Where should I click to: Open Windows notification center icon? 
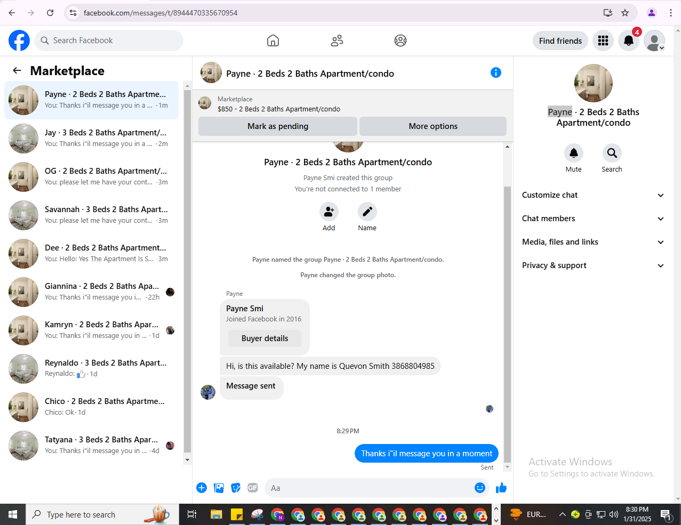tap(666, 515)
